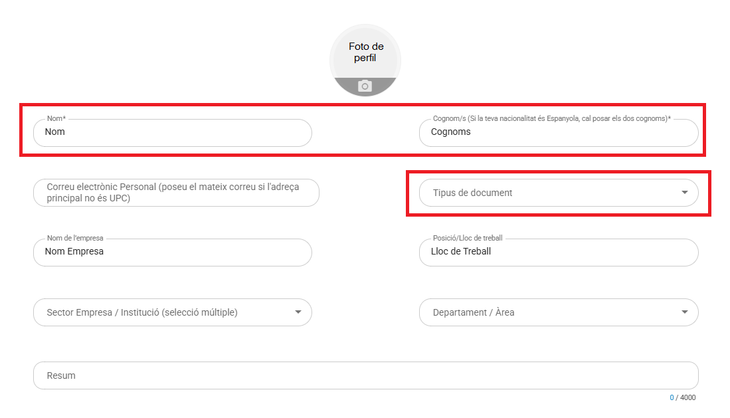The height and width of the screenshot is (418, 730).
Task: Click the 'Nom*' floating label
Action: point(56,118)
